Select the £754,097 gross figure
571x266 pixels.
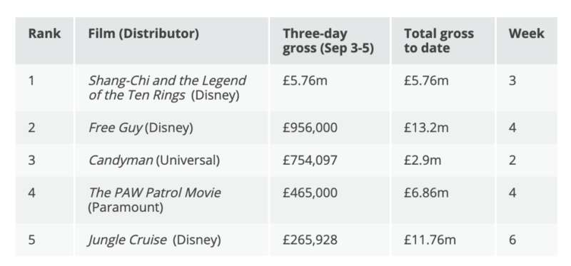[x=310, y=160]
